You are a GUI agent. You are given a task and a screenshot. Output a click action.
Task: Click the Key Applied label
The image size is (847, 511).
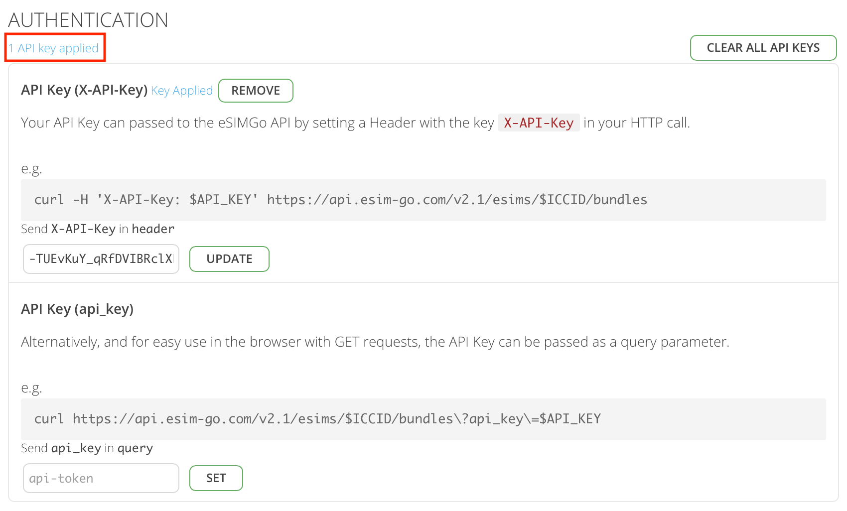(182, 91)
